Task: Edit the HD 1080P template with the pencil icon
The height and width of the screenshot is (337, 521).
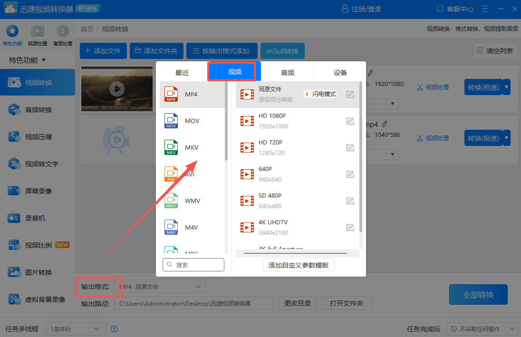Action: [x=350, y=121]
